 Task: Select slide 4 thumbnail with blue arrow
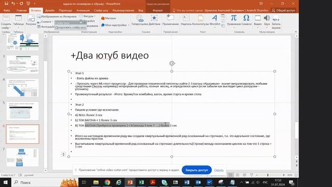(x=22, y=88)
